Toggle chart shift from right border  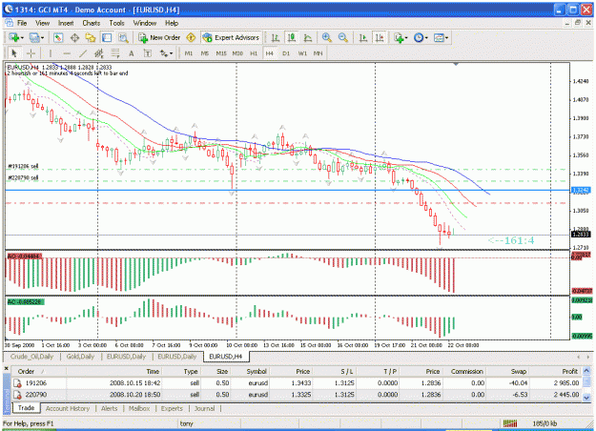click(x=380, y=37)
